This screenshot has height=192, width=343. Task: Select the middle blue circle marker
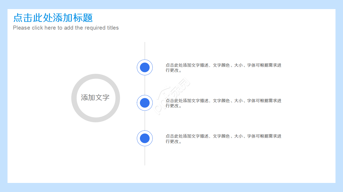pos(145,103)
